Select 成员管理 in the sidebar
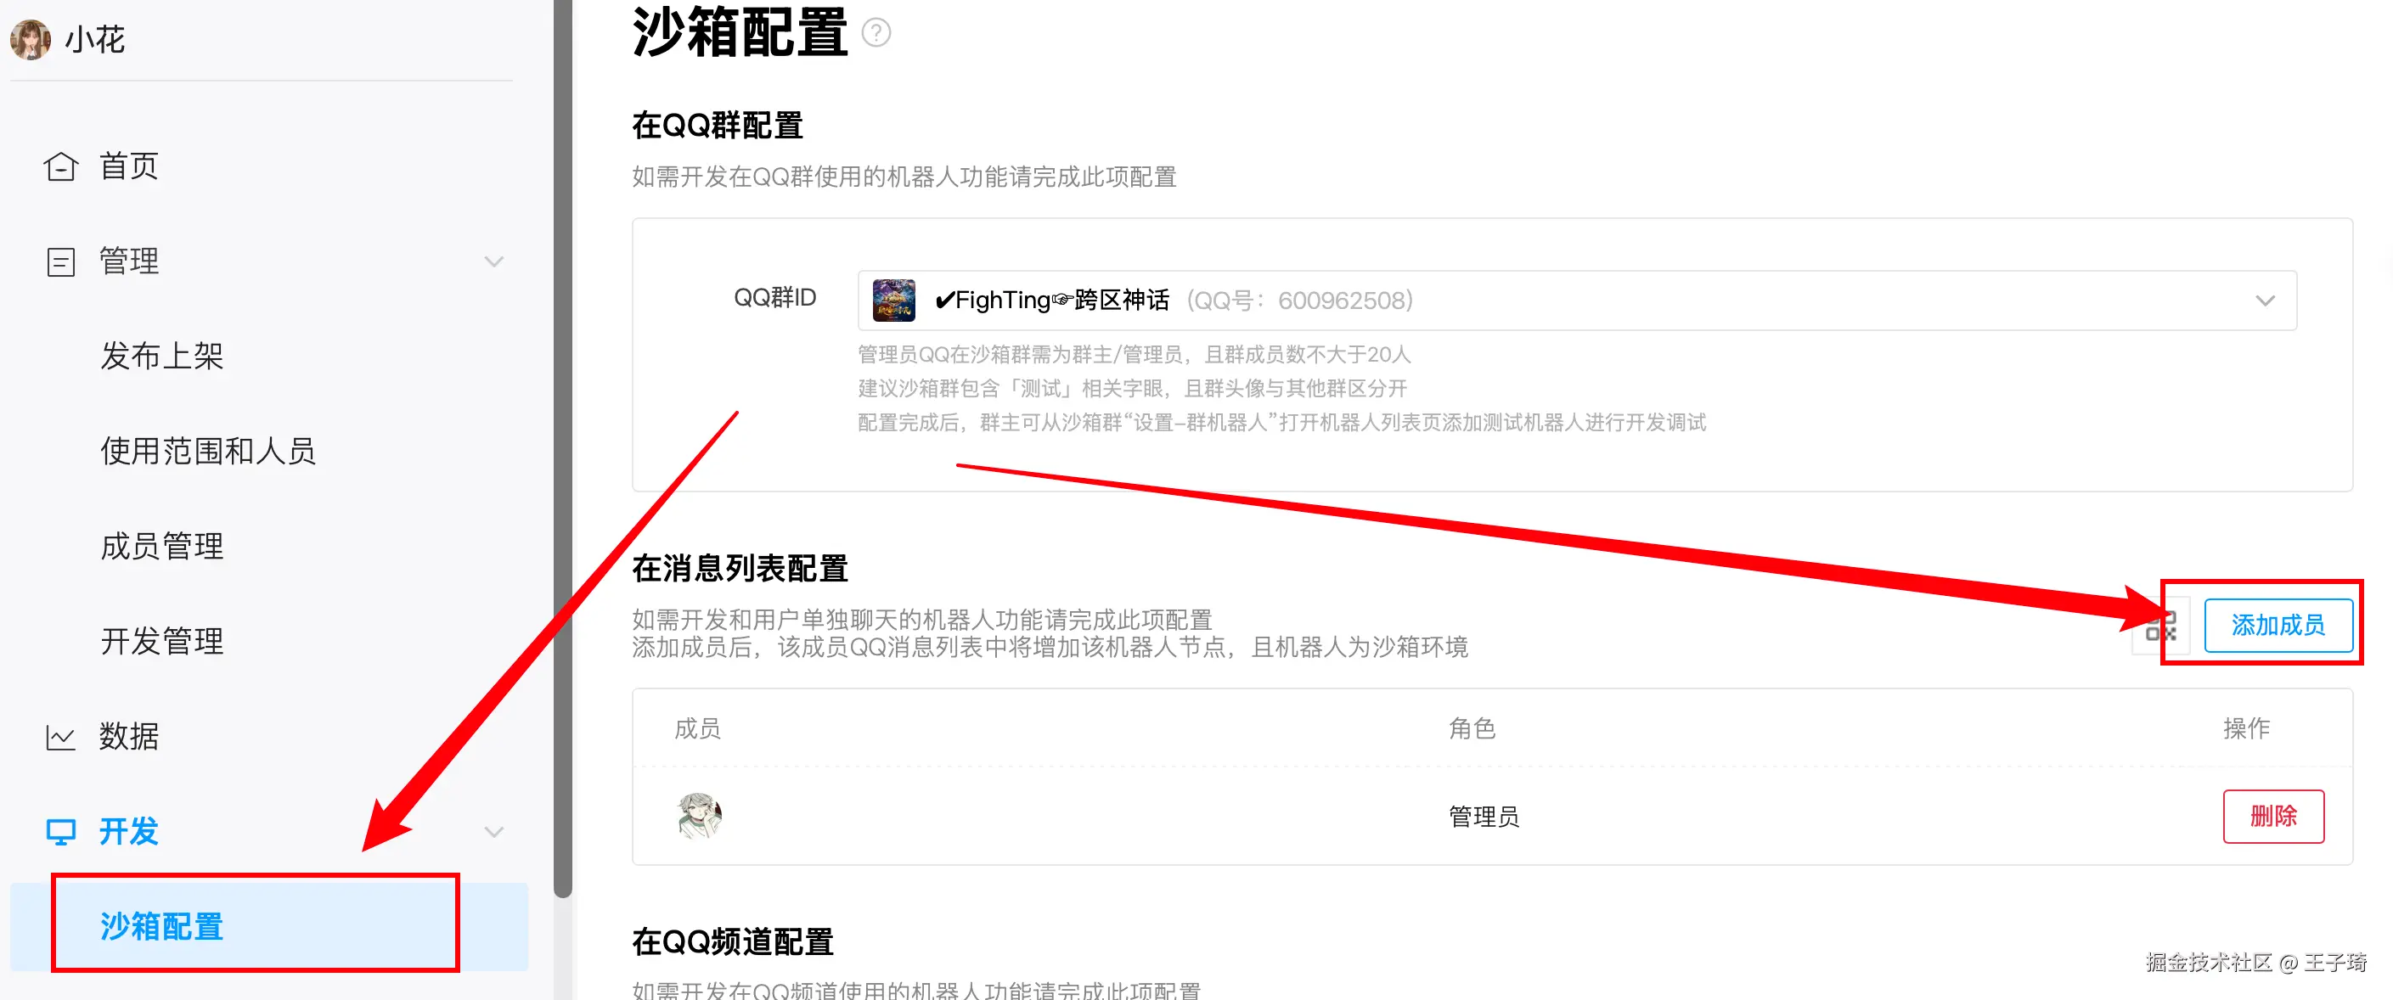2393x1000 pixels. 162,547
